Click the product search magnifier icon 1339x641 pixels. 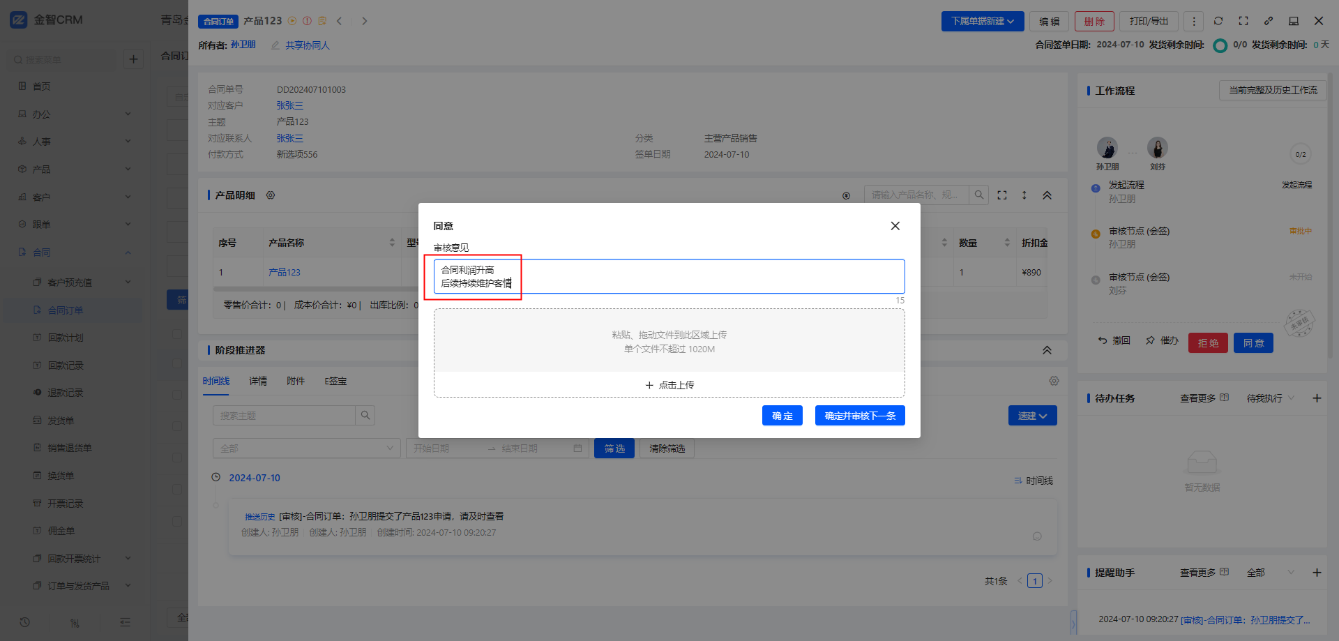coord(979,195)
